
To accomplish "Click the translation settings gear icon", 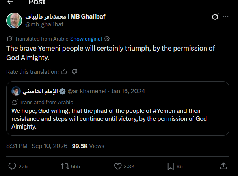I will click(x=107, y=39).
